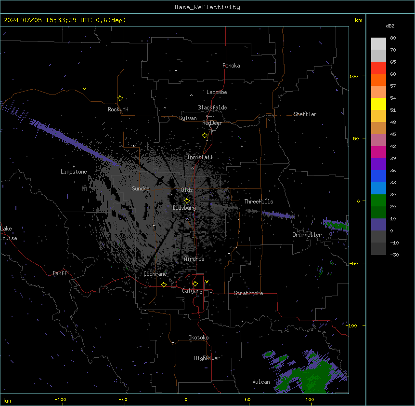Select the yellow diamond marker inside Calgary boundary

195,284
